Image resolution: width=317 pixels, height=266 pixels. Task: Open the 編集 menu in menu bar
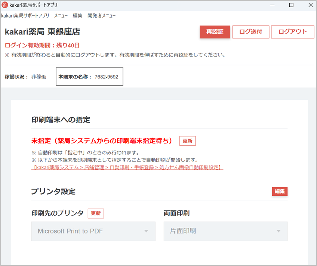click(77, 16)
